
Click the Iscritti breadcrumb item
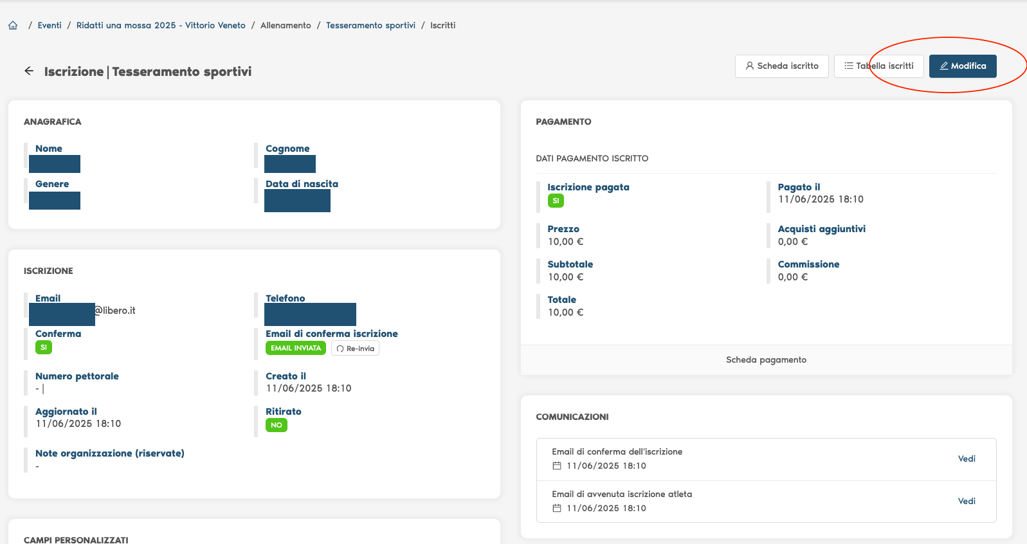click(x=442, y=26)
